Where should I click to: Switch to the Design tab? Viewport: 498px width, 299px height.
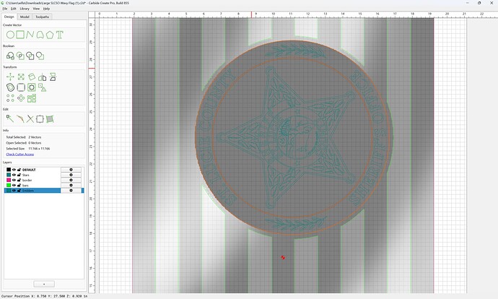click(9, 17)
